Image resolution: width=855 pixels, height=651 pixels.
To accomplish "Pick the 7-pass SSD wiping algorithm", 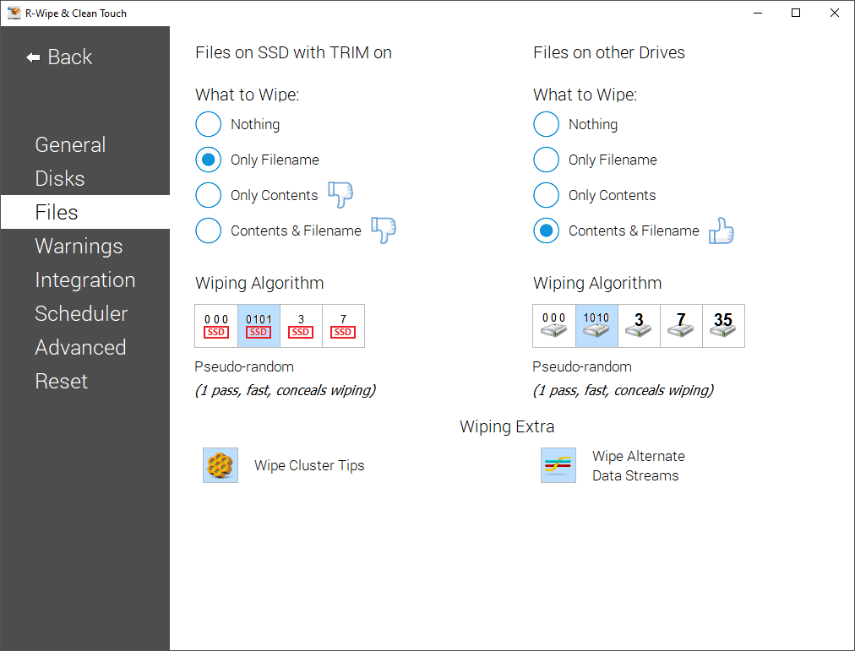I will [x=343, y=326].
